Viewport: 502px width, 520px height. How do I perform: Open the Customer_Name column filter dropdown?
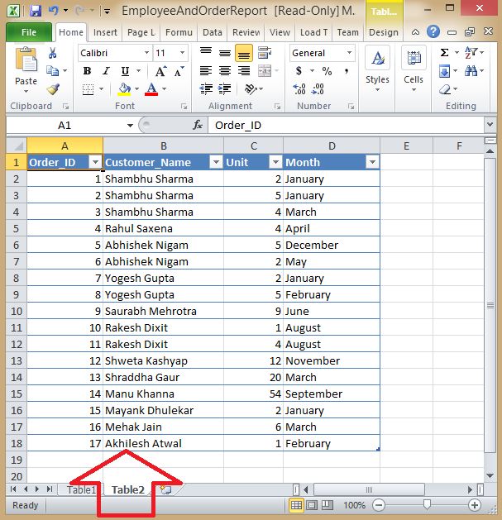[x=217, y=162]
